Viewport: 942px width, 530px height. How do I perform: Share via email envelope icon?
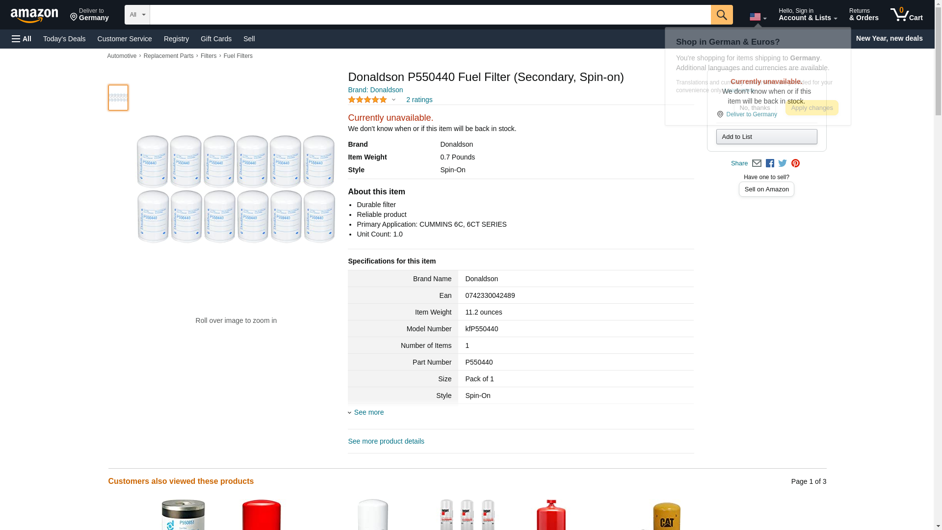click(757, 163)
